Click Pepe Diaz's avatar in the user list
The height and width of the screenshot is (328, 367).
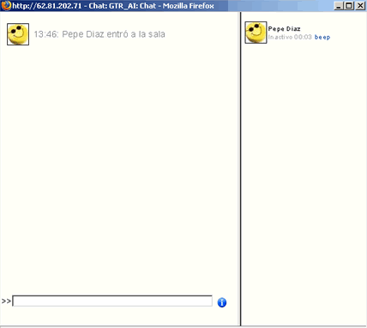pos(256,33)
